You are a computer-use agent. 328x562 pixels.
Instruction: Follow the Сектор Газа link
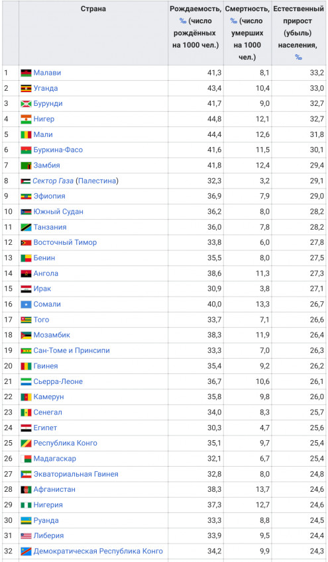(53, 181)
